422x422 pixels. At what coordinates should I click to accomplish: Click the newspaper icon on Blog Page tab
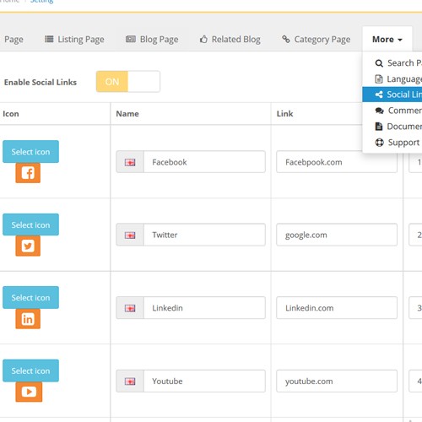tap(131, 39)
